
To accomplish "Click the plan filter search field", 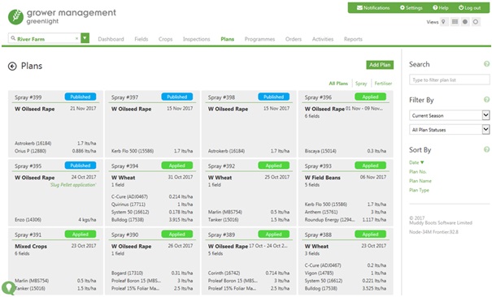I will tap(450, 80).
